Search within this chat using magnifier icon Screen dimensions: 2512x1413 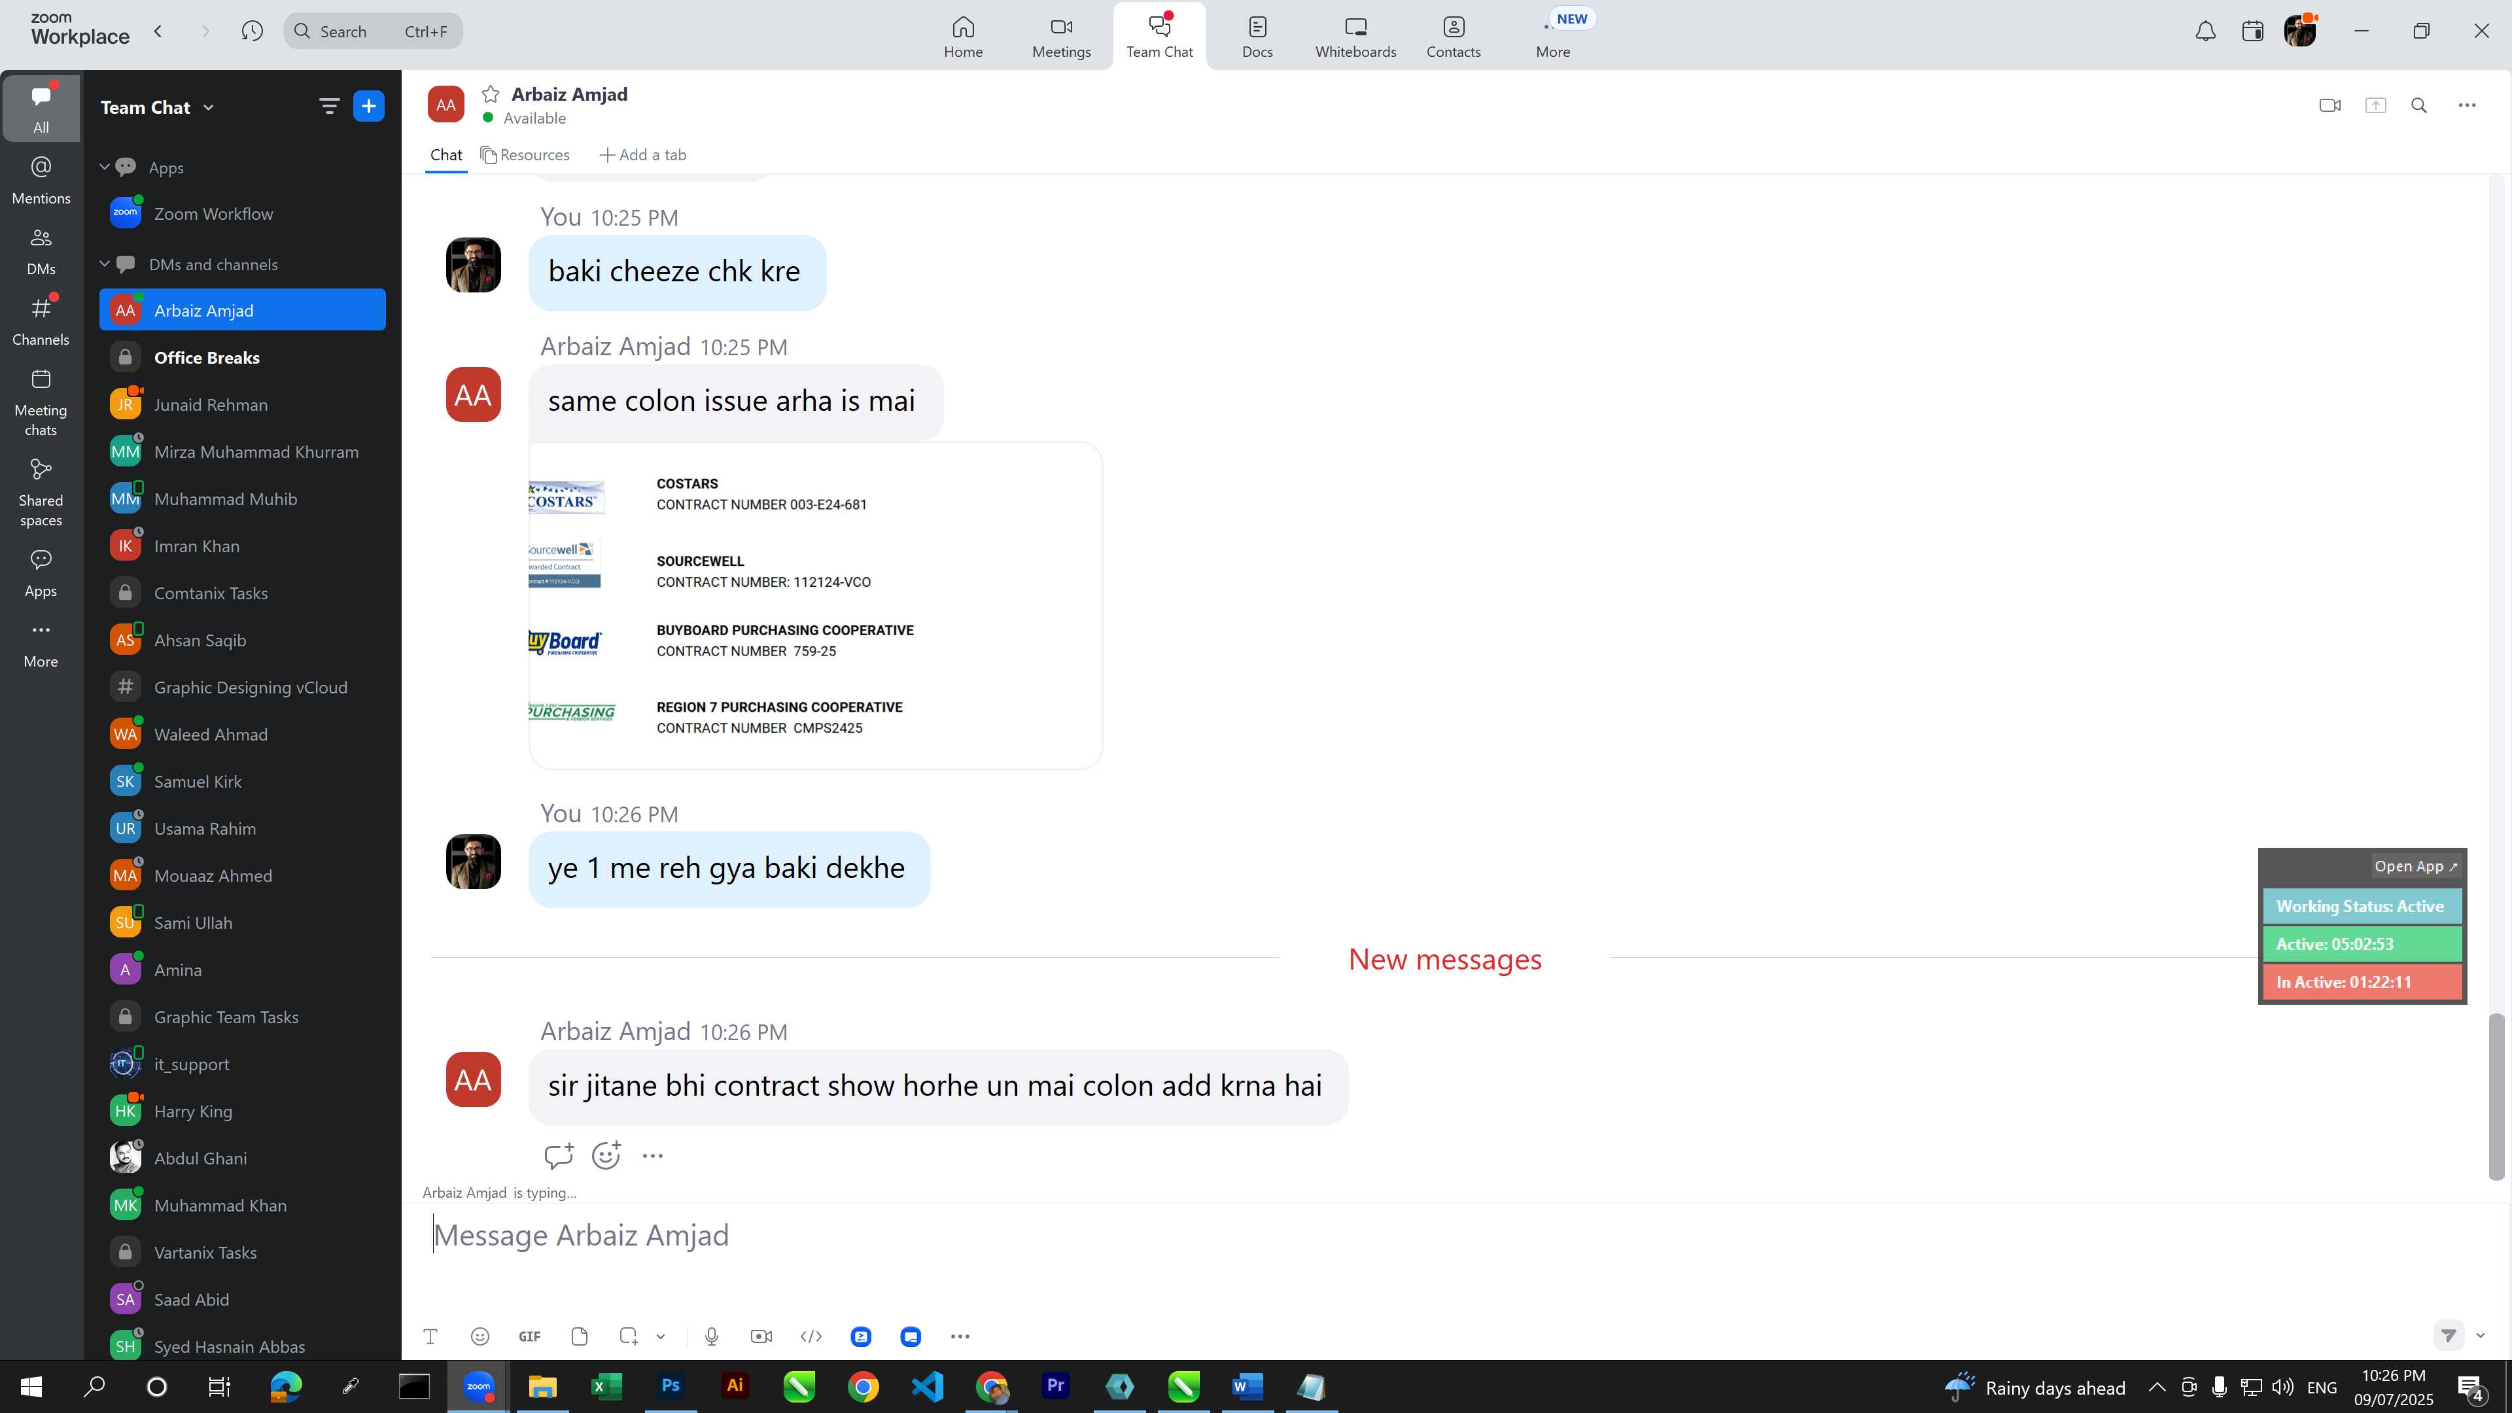point(2419,105)
